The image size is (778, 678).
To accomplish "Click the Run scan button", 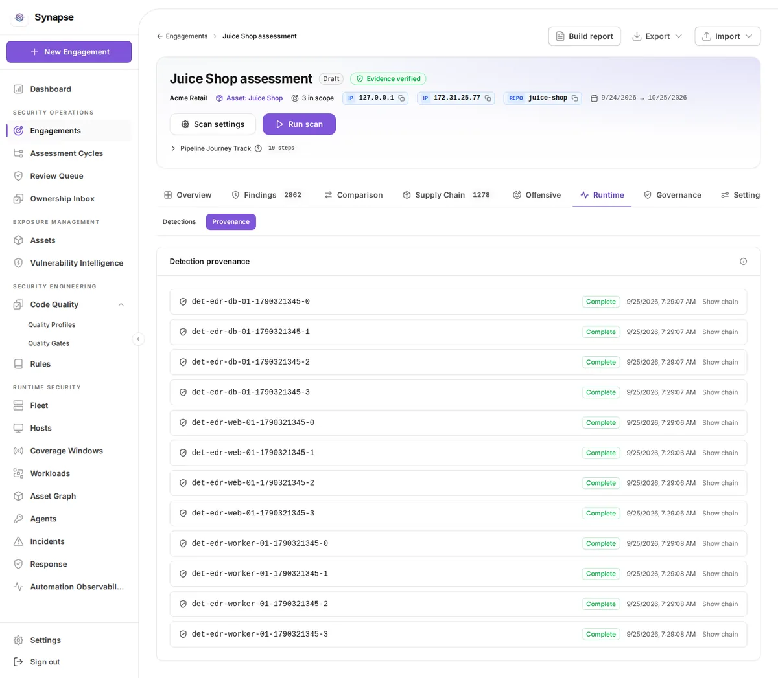I will 299,124.
